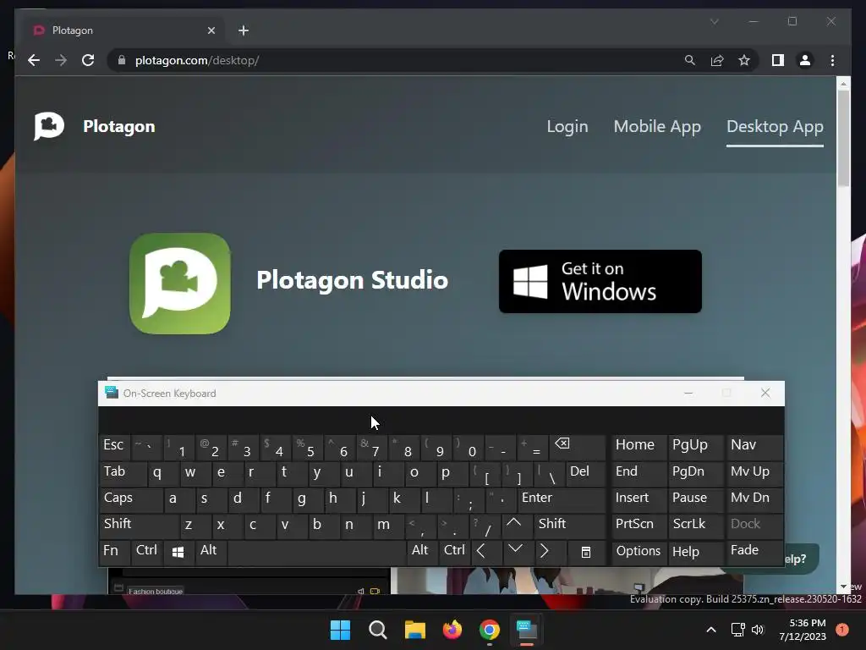The image size is (866, 650).
Task: Click the Mv Dn key on keyboard
Action: click(x=754, y=499)
